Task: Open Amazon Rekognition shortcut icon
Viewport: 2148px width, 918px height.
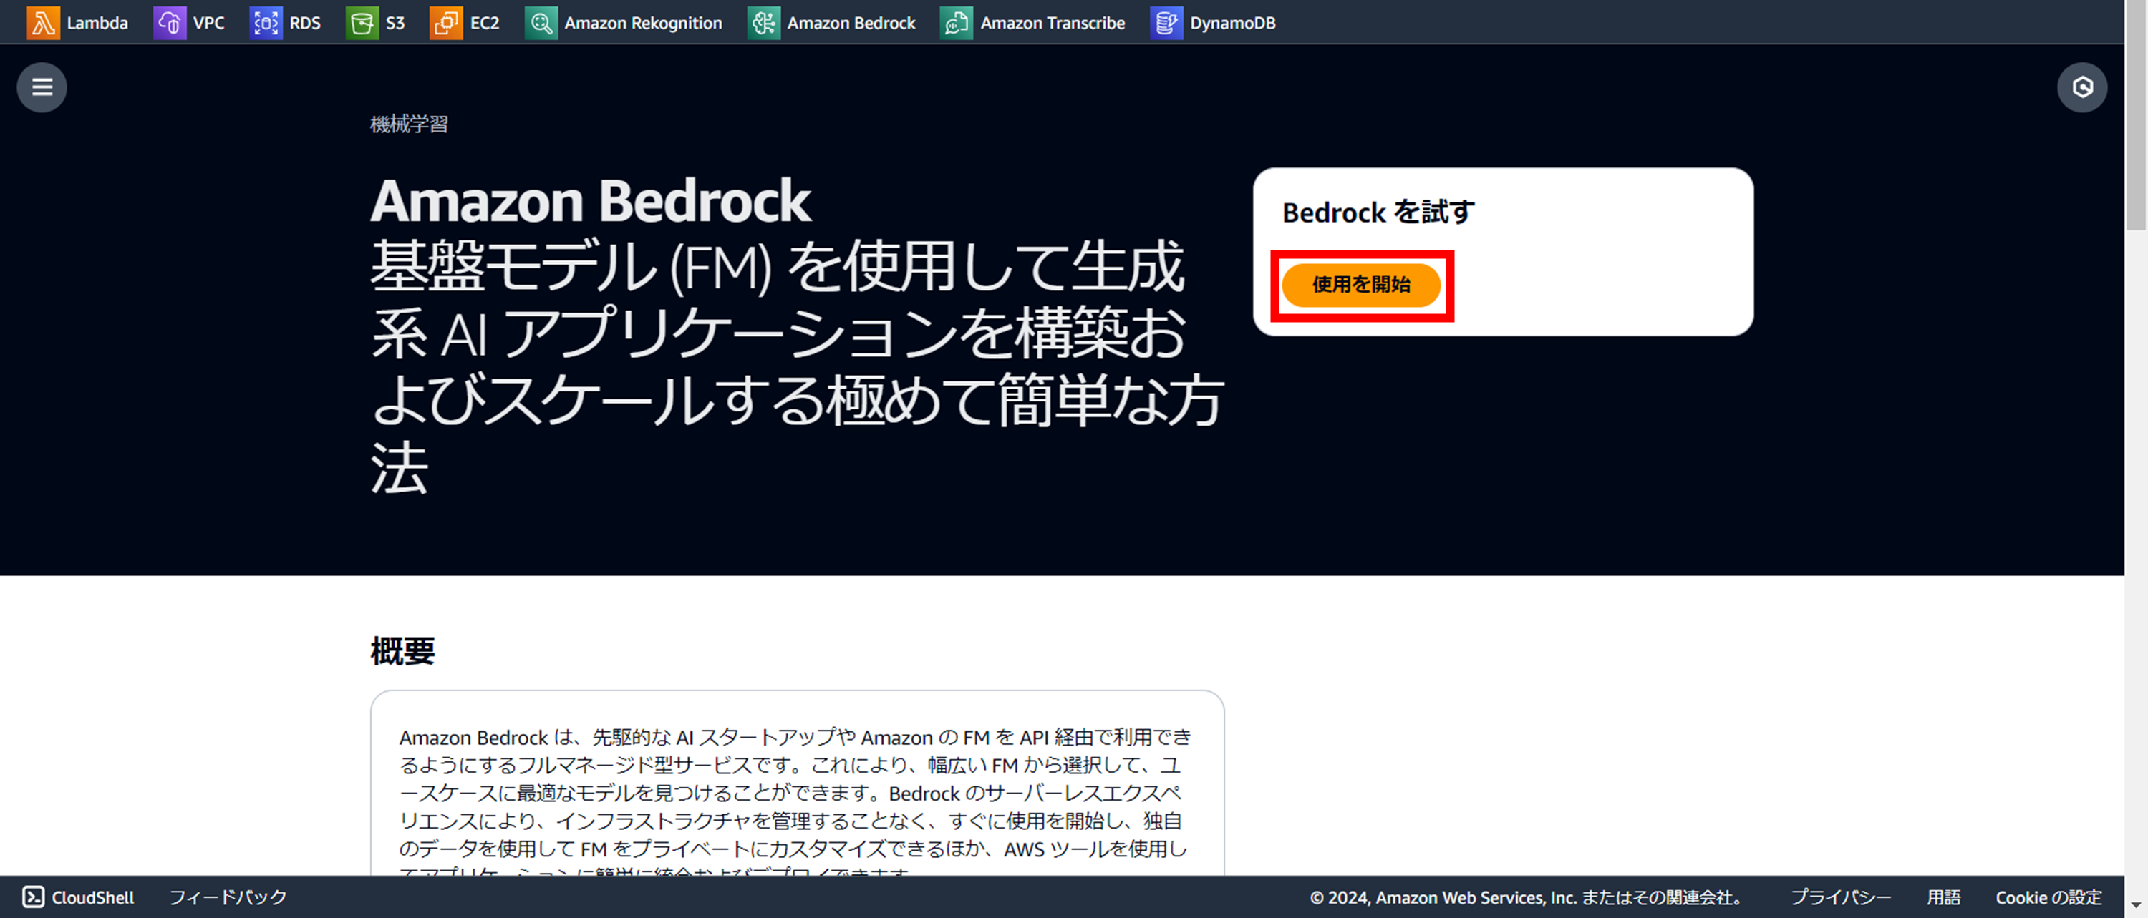Action: point(541,22)
